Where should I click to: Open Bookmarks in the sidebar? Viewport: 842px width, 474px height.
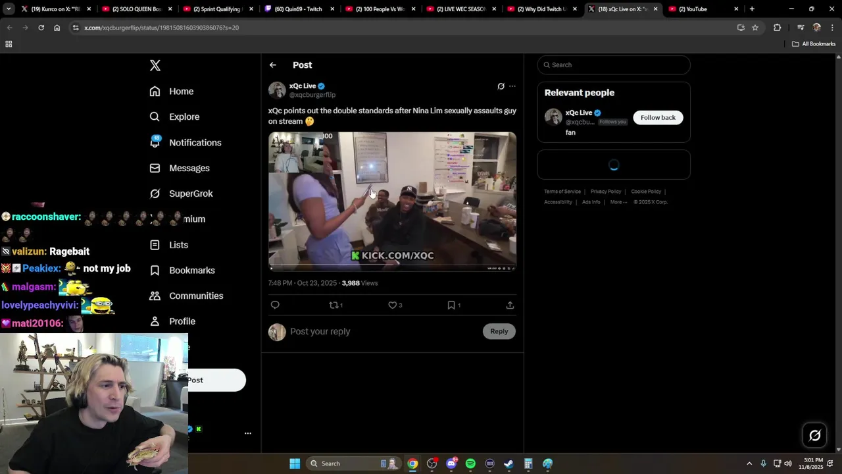(182, 270)
